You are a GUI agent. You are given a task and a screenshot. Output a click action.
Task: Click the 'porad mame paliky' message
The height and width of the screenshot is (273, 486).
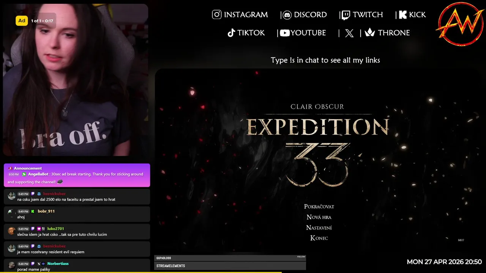33,270
